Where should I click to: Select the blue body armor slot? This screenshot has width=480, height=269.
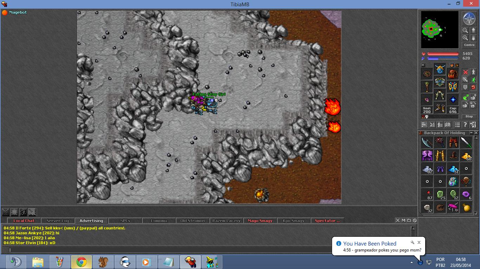pos(440,82)
